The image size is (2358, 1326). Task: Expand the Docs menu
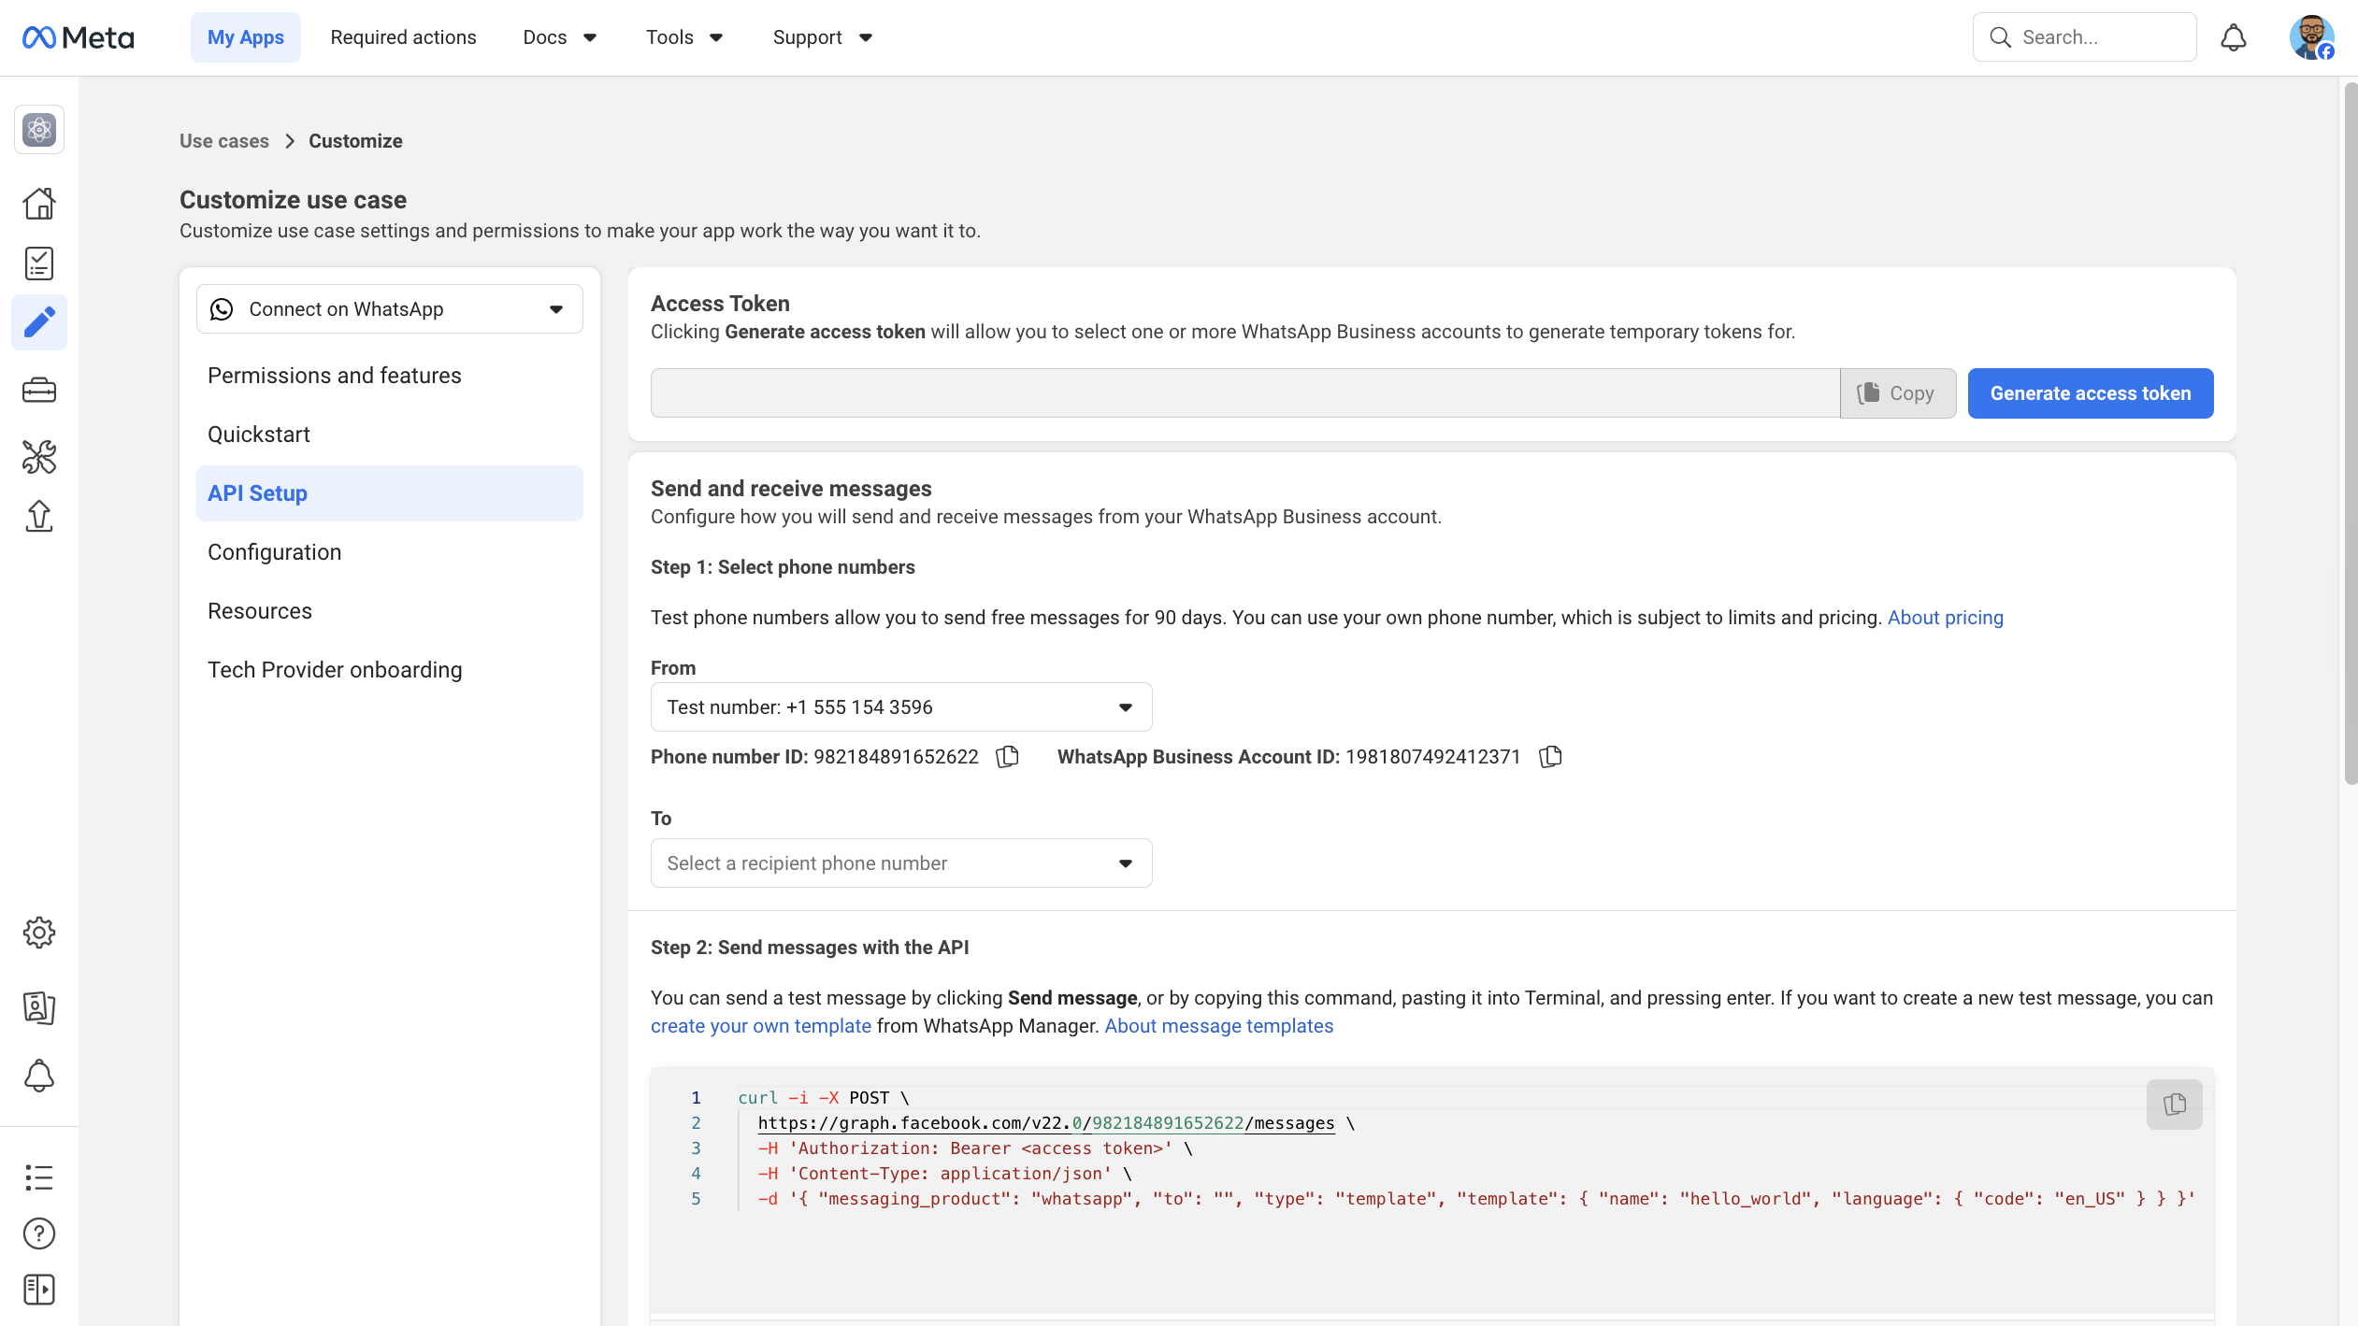(x=559, y=37)
